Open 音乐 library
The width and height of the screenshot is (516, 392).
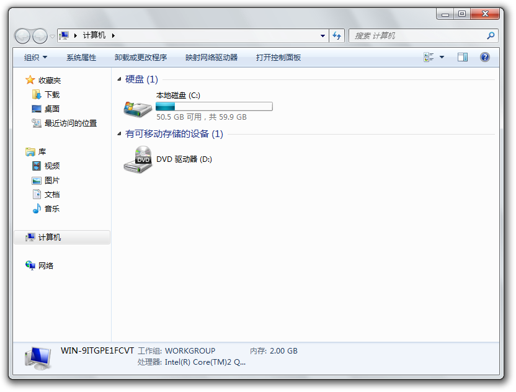point(46,208)
